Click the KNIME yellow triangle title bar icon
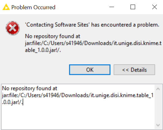The width and height of the screenshot is (163, 130). (x=6, y=7)
